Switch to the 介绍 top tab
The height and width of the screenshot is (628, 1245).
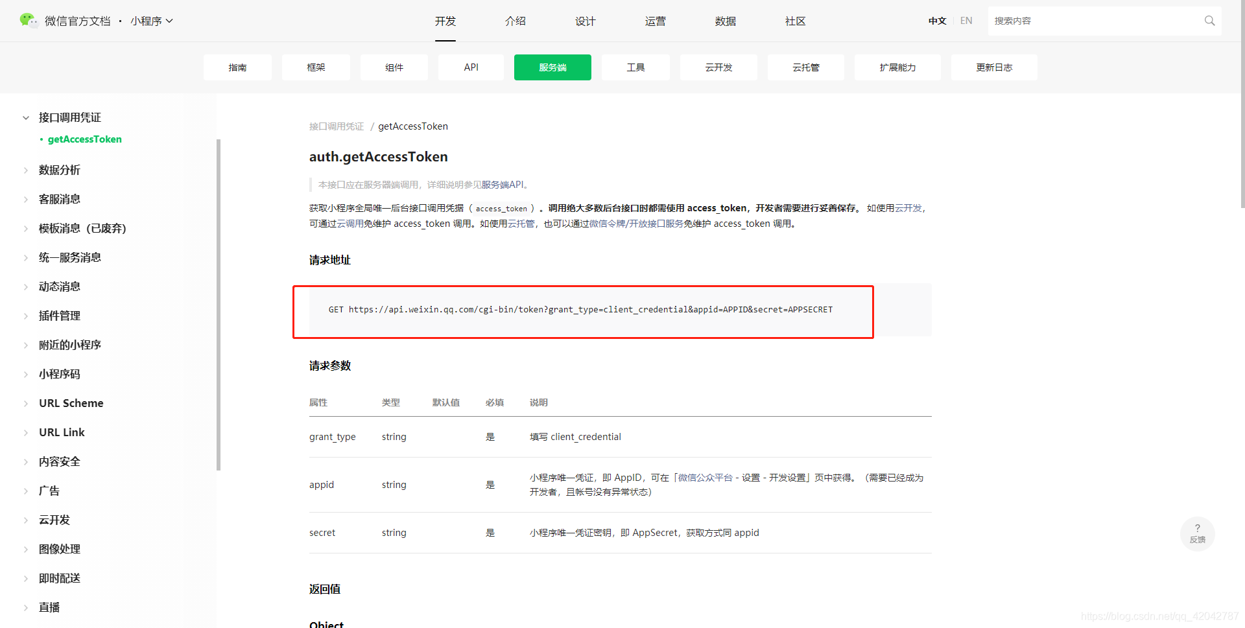(516, 21)
